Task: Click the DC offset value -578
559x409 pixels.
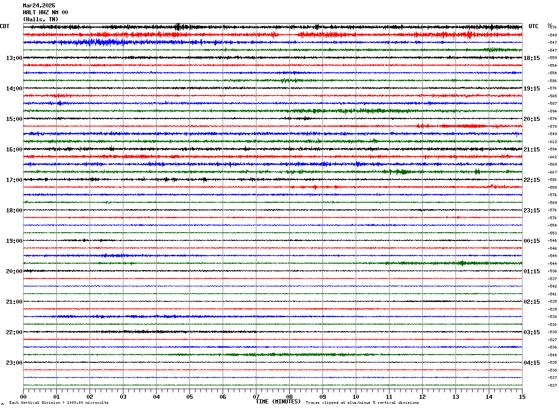Action: tap(552, 126)
